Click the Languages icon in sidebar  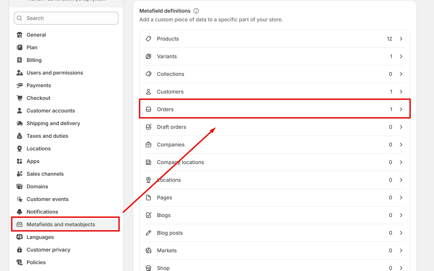[20, 237]
